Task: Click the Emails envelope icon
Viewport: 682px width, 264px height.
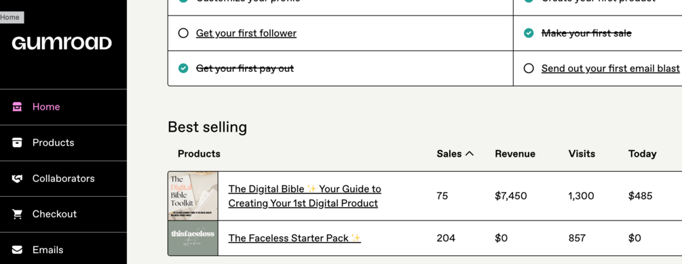Action: click(x=17, y=250)
